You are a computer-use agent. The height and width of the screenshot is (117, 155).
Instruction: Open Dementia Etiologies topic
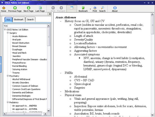coord(21,96)
